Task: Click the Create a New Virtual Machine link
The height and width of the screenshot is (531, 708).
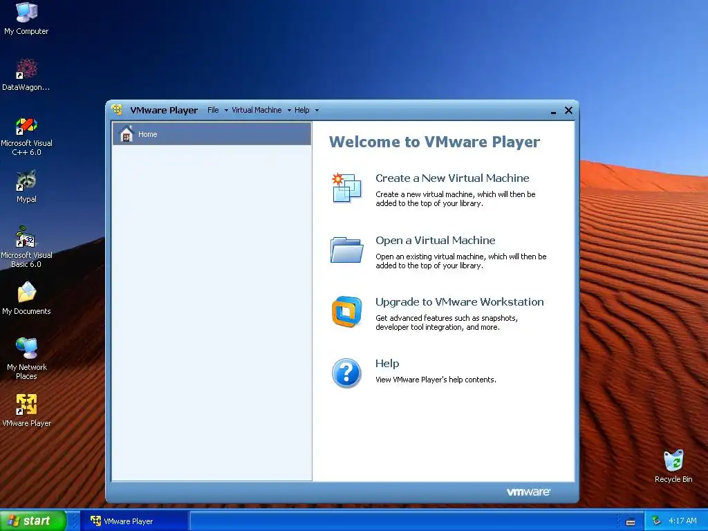Action: pyautogui.click(x=452, y=178)
